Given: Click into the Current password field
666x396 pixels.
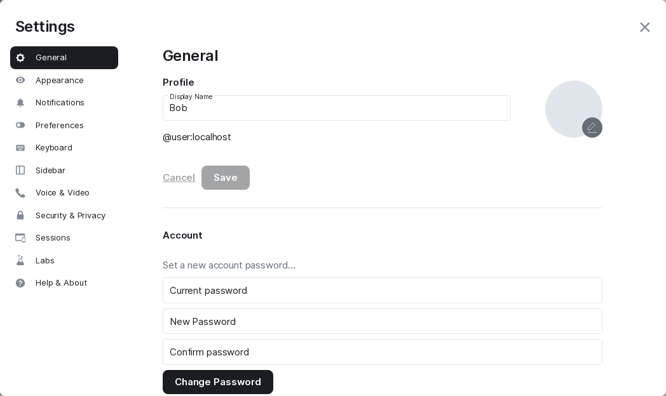Looking at the screenshot, I should click(x=382, y=291).
